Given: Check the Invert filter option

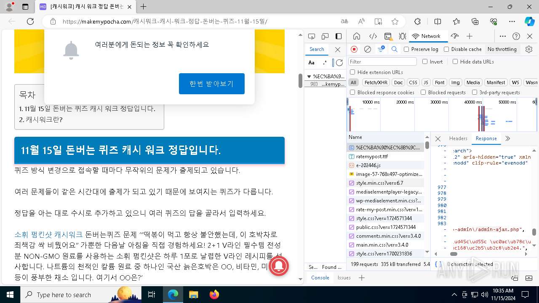Looking at the screenshot, I should 425,61.
